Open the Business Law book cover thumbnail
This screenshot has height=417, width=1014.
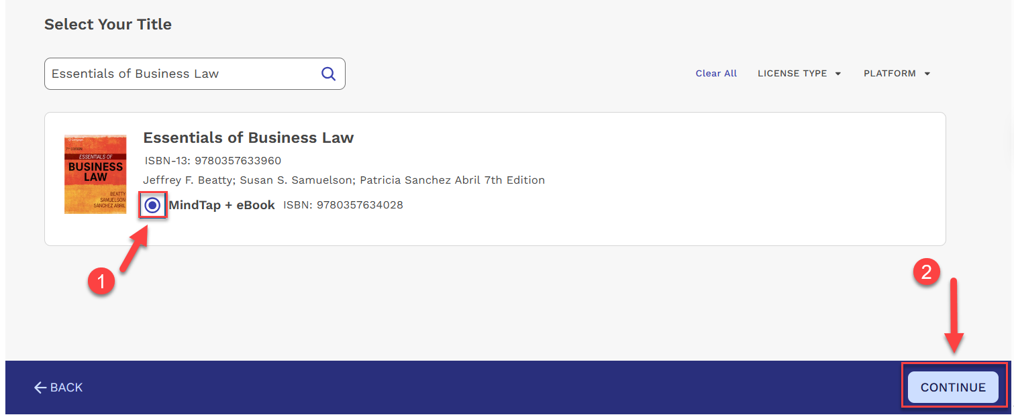[x=95, y=174]
